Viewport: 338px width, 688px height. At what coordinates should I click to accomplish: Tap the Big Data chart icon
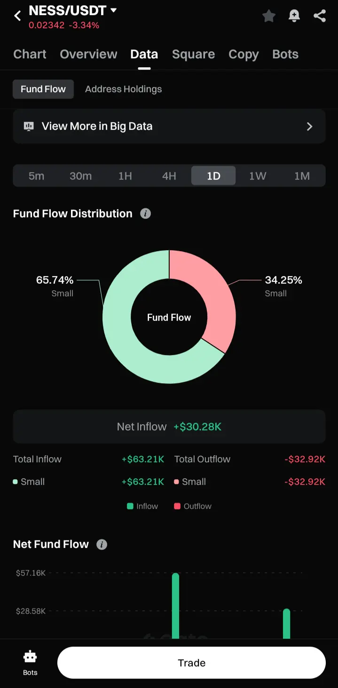(29, 126)
